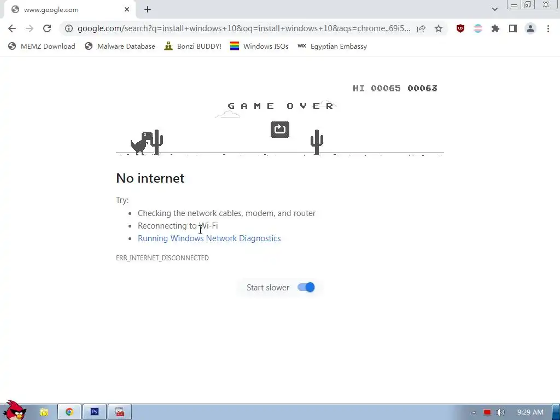Click the ERR_INTERNET_DISCONNECTED error text
The height and width of the screenshot is (420, 560).
(162, 258)
